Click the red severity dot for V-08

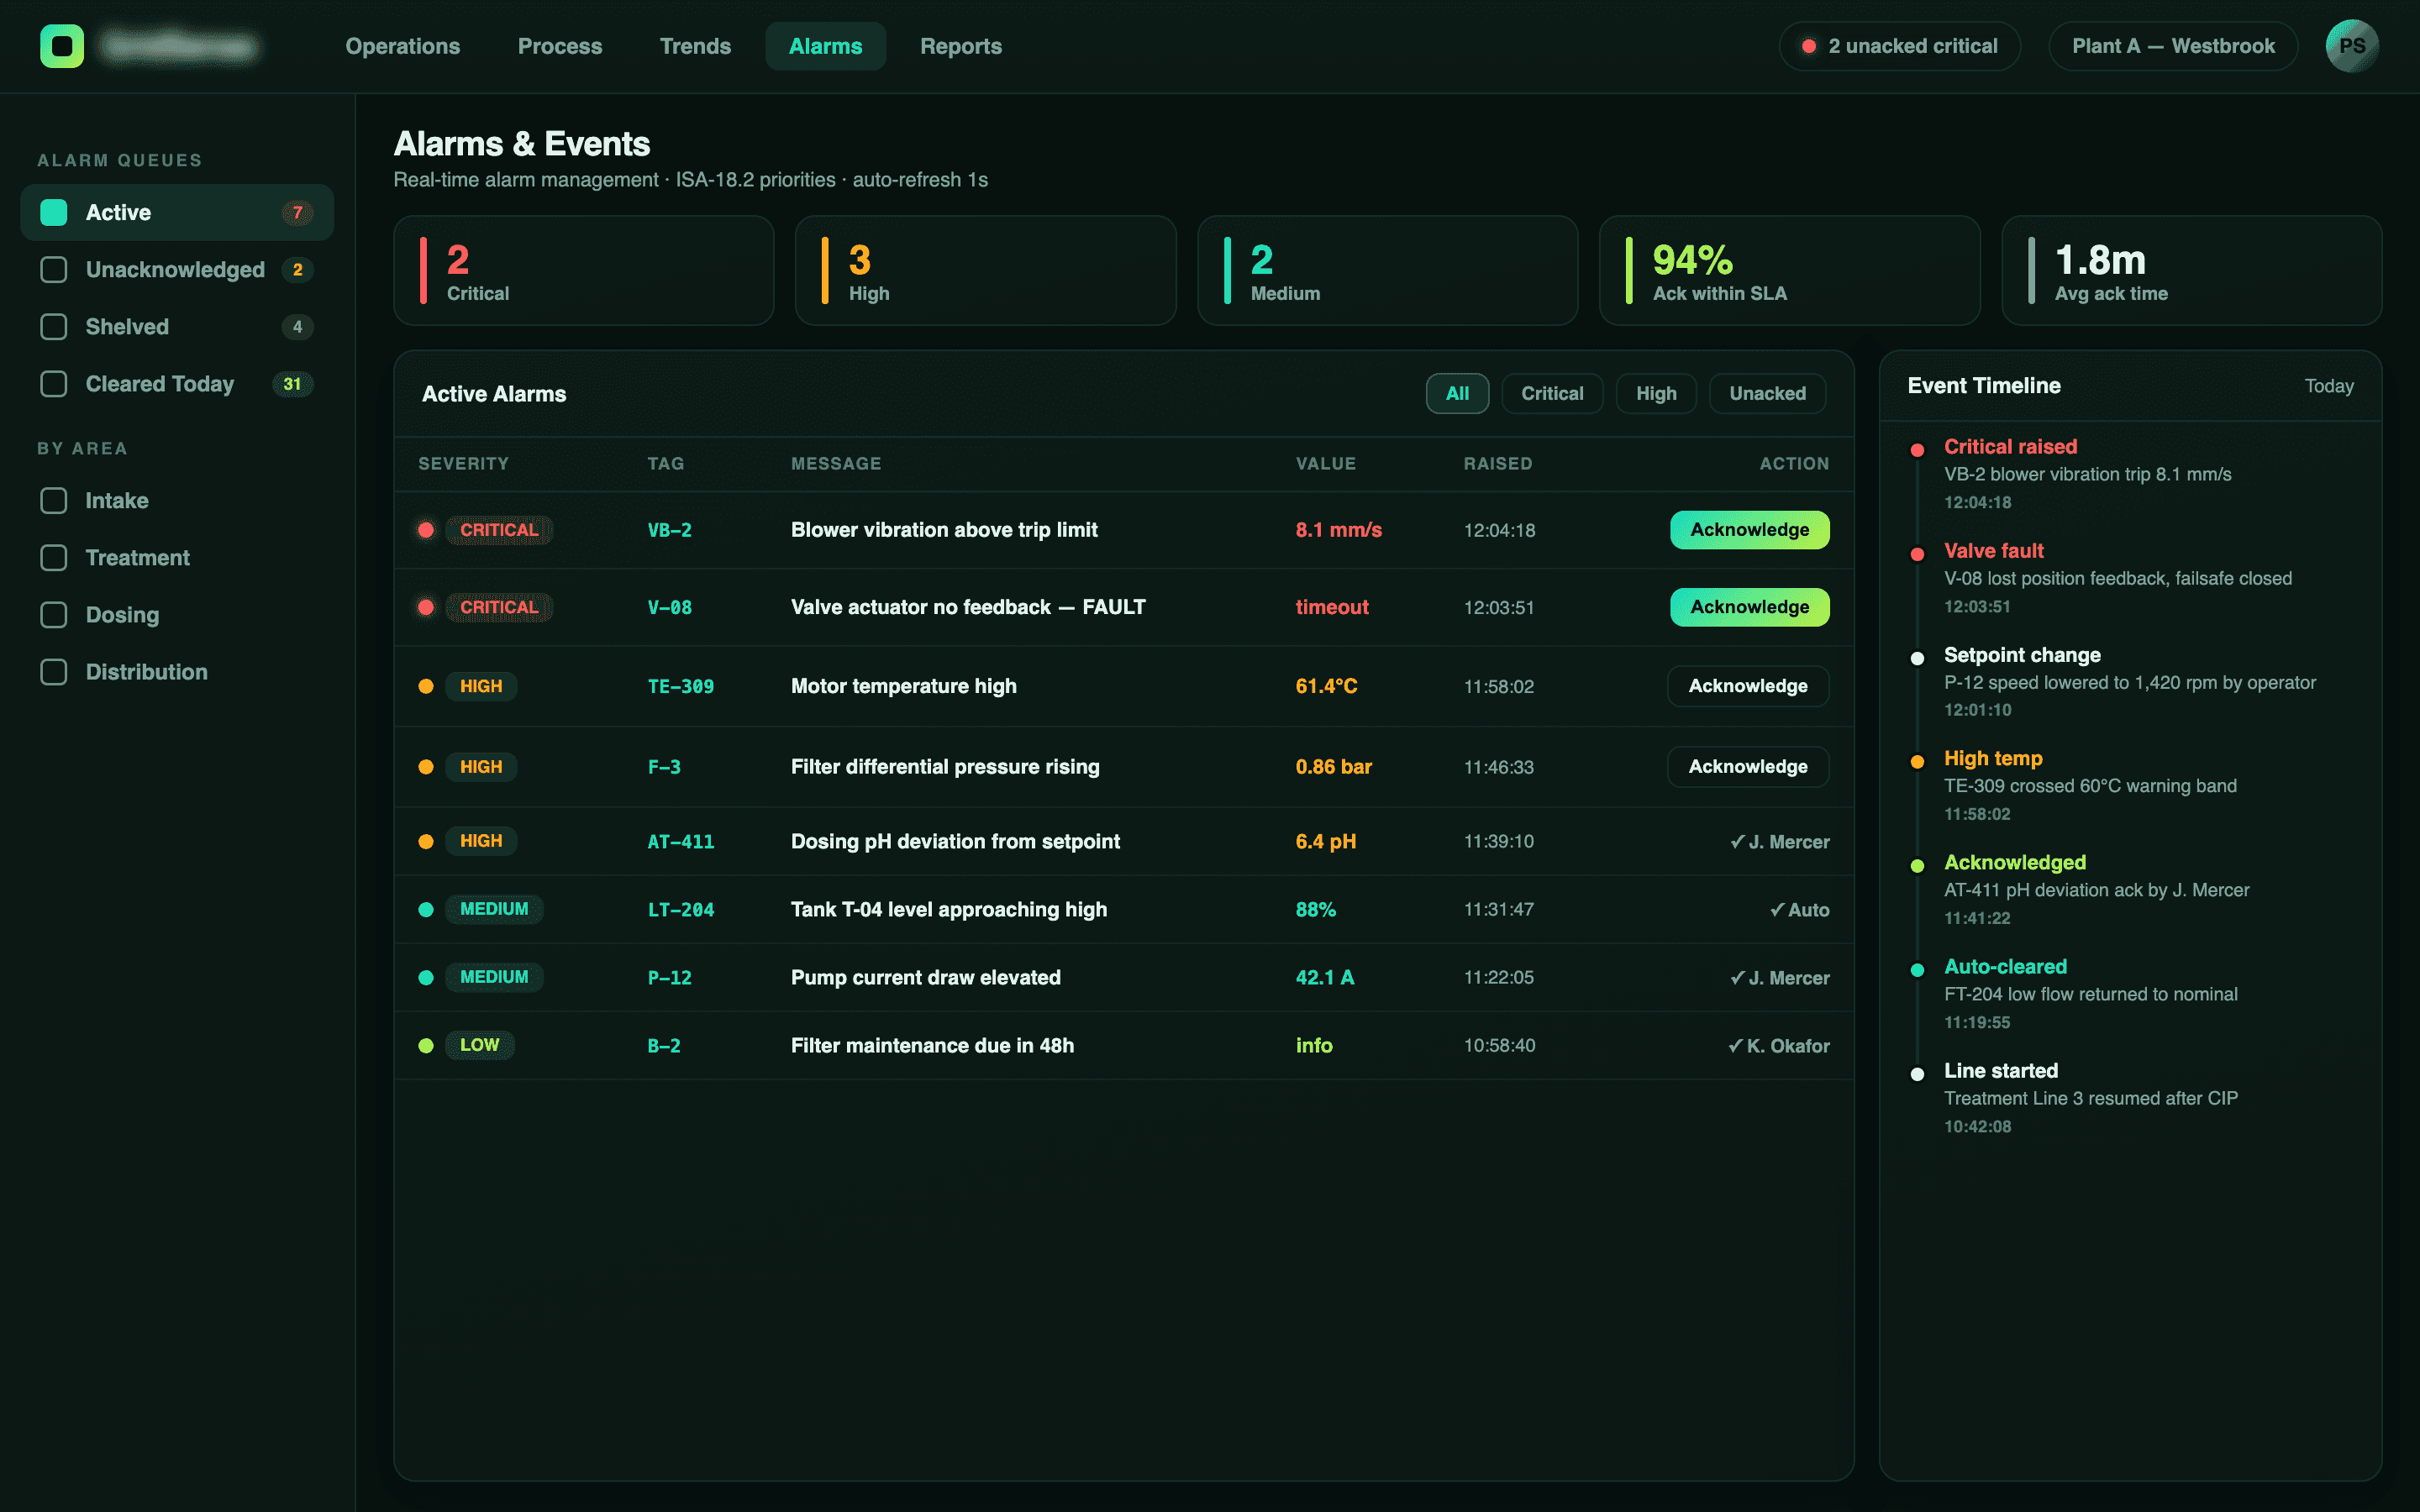[x=426, y=607]
